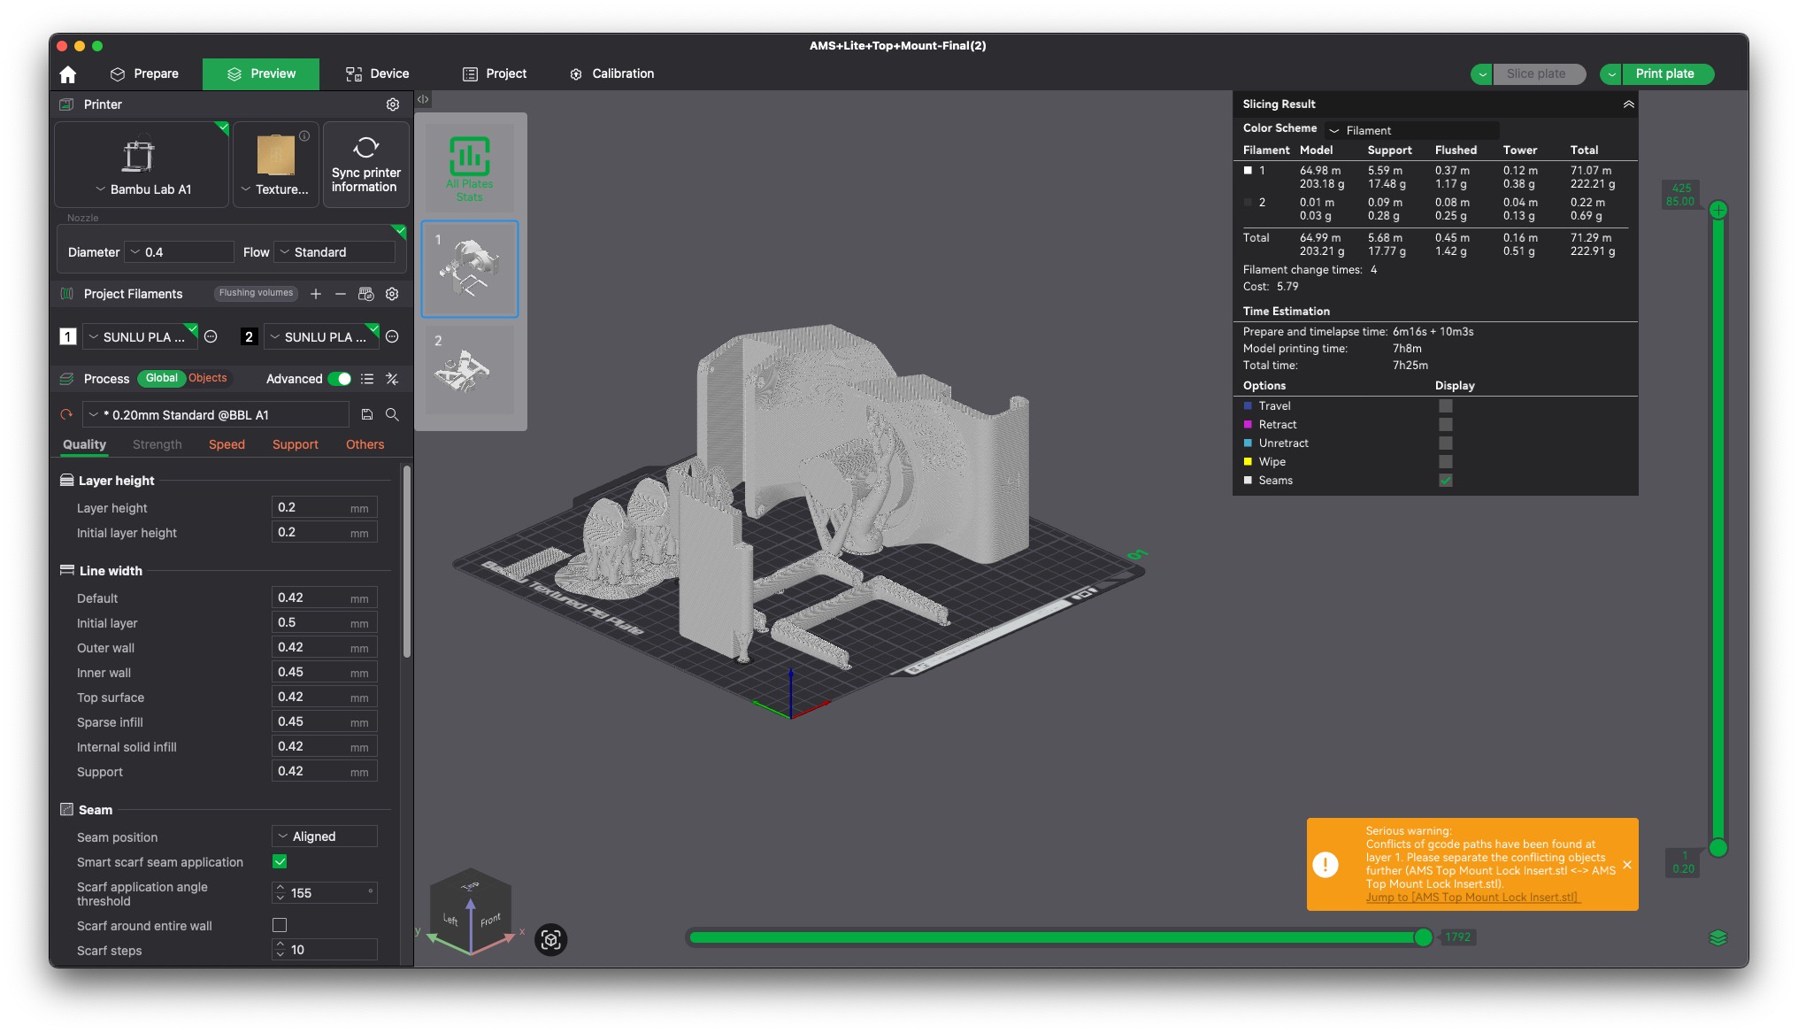This screenshot has height=1033, width=1798.
Task: Open the Others settings tab
Action: 365,444
